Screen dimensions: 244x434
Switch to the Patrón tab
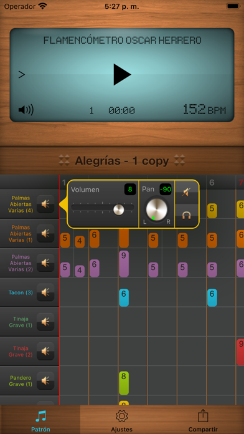pyautogui.click(x=40, y=420)
